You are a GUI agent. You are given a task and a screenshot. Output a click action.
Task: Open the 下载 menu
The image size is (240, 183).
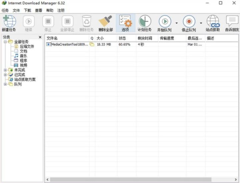[27, 10]
